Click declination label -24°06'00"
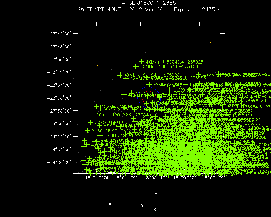Screen dimensions: 271x217 click(59, 162)
